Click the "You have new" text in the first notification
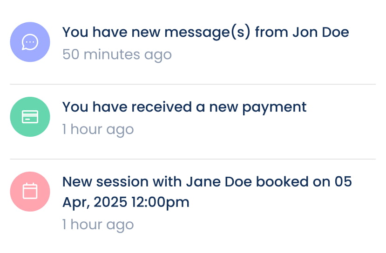386x253 pixels. [105, 33]
